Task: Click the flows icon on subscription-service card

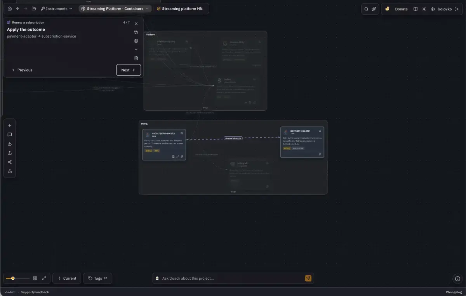Action: point(182,157)
